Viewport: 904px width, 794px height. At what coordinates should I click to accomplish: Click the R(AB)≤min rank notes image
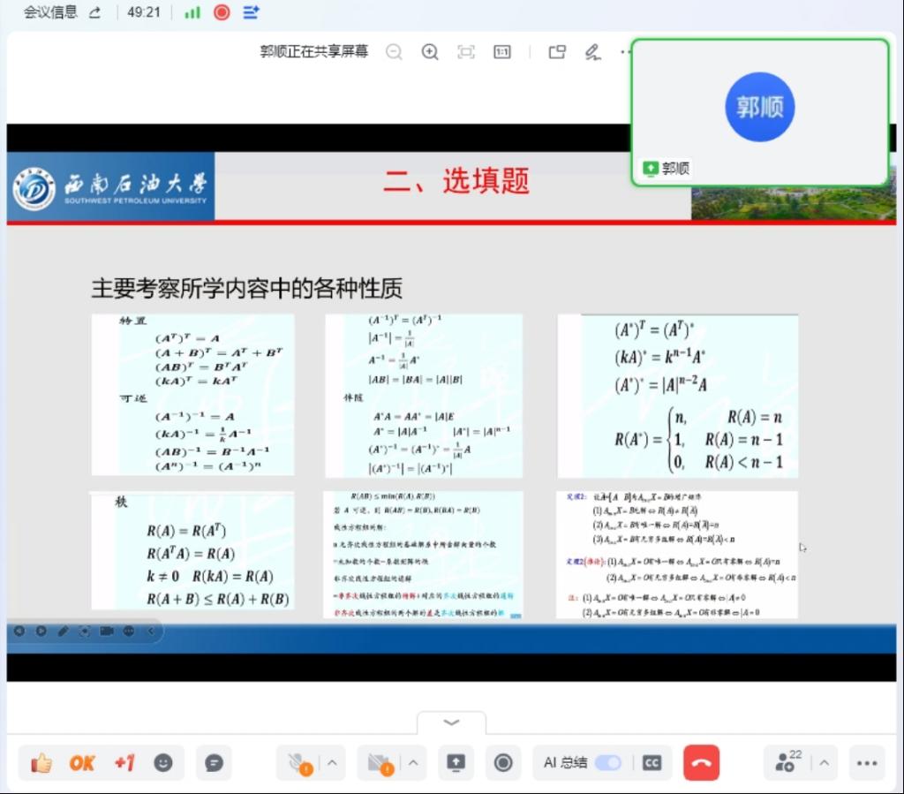423,555
